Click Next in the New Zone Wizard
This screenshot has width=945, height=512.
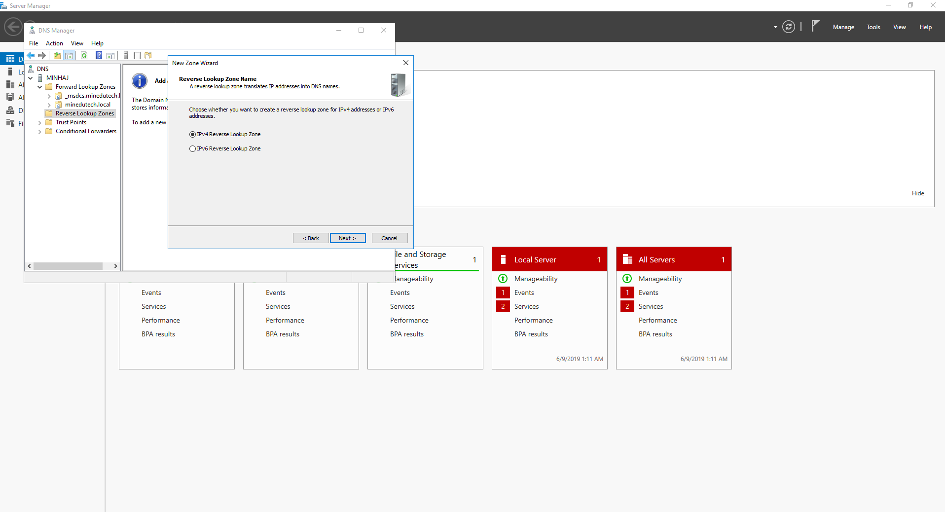coord(347,238)
